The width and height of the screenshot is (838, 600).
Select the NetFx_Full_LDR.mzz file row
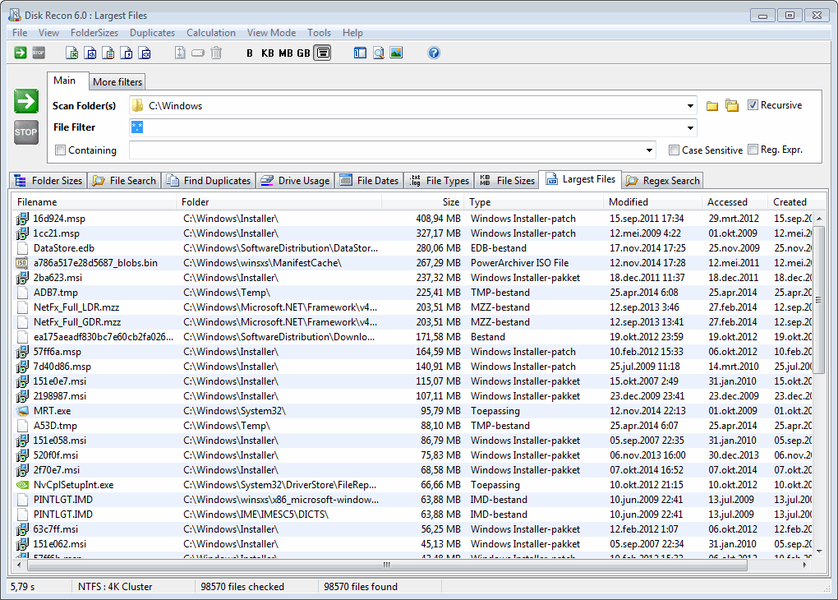tap(412, 307)
